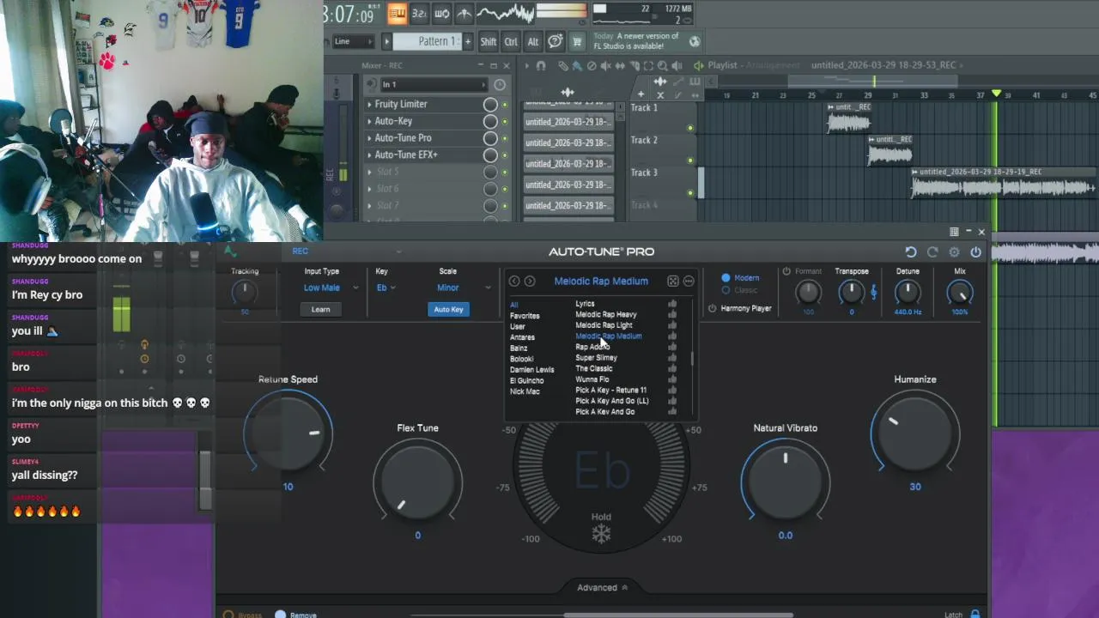Click the Auto Key button
Image resolution: width=1099 pixels, height=618 pixels.
click(448, 309)
